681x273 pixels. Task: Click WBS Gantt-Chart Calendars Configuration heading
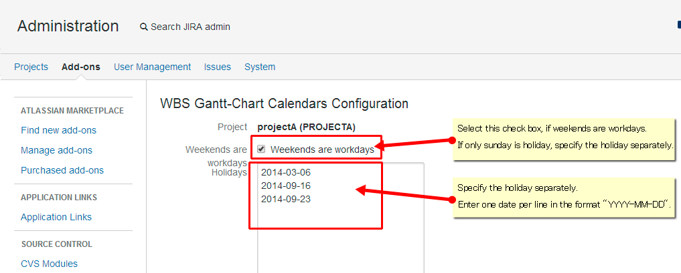tap(284, 104)
